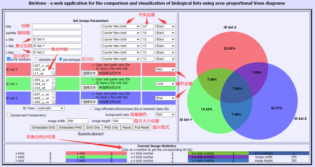Open the background color dropdown
The image size is (315, 167).
click(x=165, y=115)
